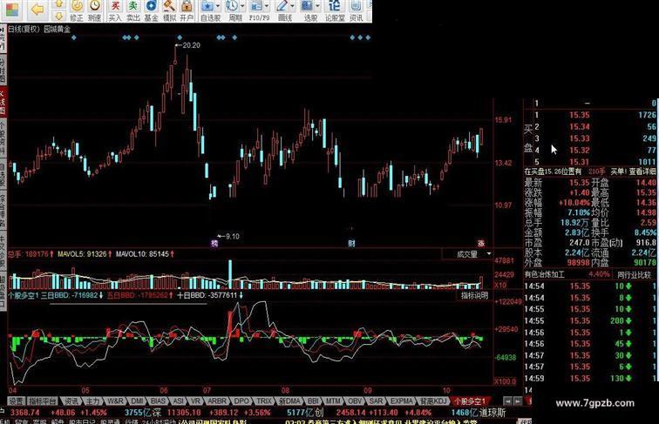659x424 pixels.
Task: Click the purple event marker below chart
Action: [x=214, y=243]
